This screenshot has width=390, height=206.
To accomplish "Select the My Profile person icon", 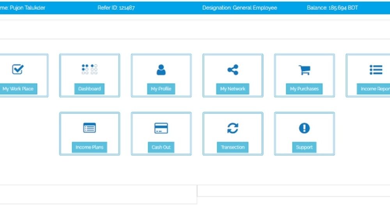I will (161, 70).
